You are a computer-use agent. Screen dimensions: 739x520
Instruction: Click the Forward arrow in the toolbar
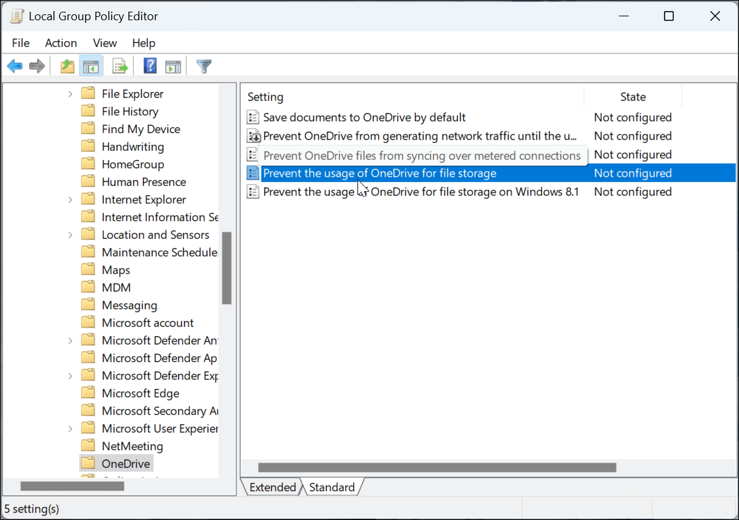click(x=37, y=66)
